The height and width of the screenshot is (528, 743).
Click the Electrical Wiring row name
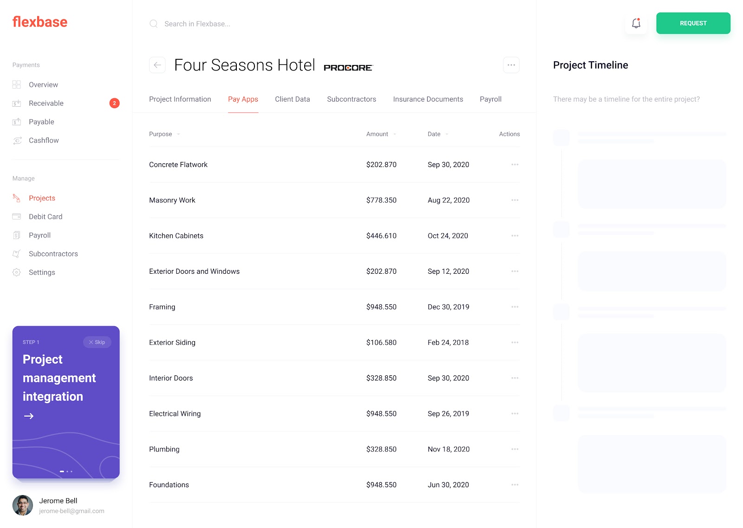coord(175,413)
